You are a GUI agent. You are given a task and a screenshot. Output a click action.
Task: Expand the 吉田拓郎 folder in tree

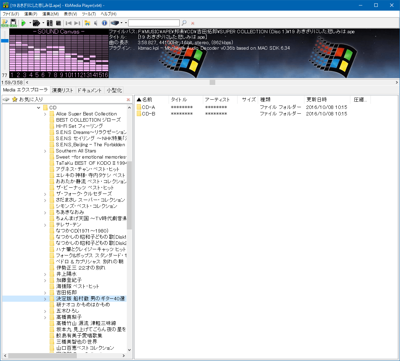pyautogui.click(x=45, y=292)
